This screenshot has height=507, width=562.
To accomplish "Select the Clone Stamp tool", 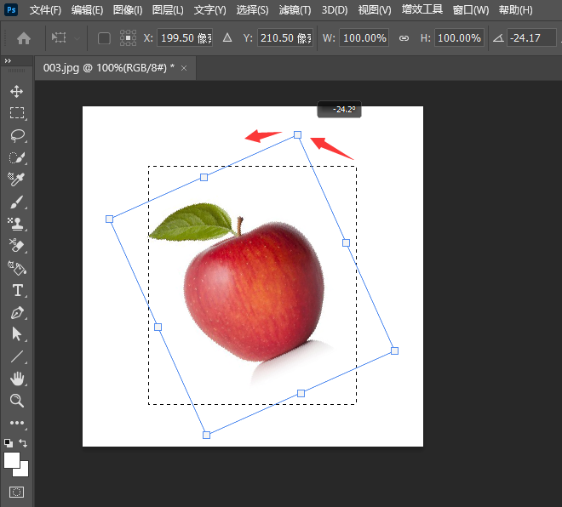I will click(x=17, y=225).
